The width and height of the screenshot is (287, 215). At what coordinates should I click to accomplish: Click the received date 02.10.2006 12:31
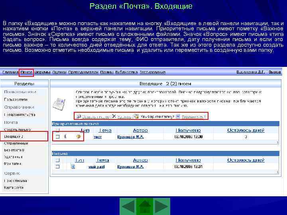(x=188, y=166)
